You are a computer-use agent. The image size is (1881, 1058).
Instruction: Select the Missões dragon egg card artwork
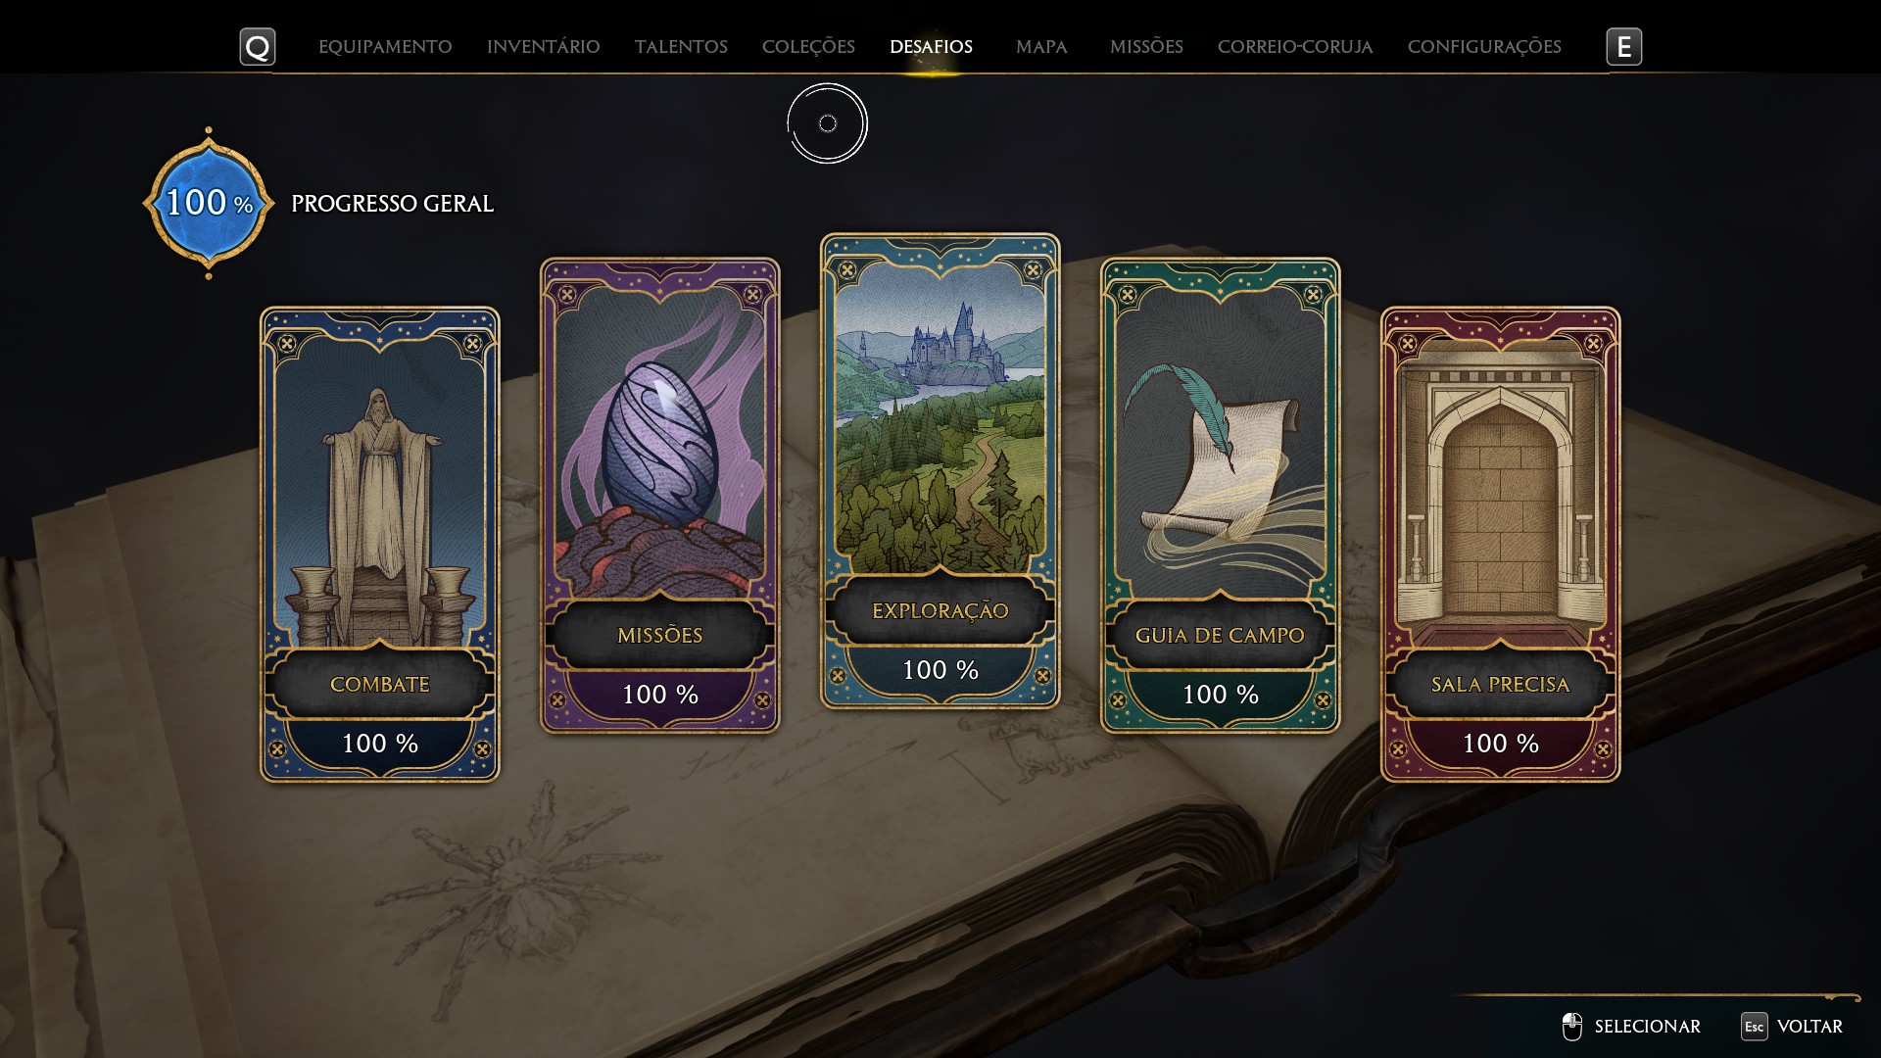[x=659, y=441]
